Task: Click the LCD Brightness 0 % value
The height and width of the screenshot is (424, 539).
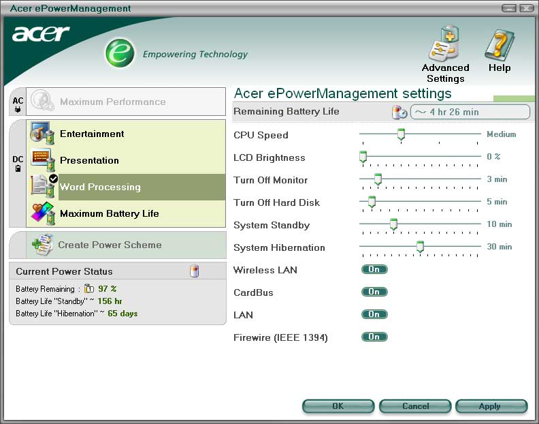Action: [493, 156]
